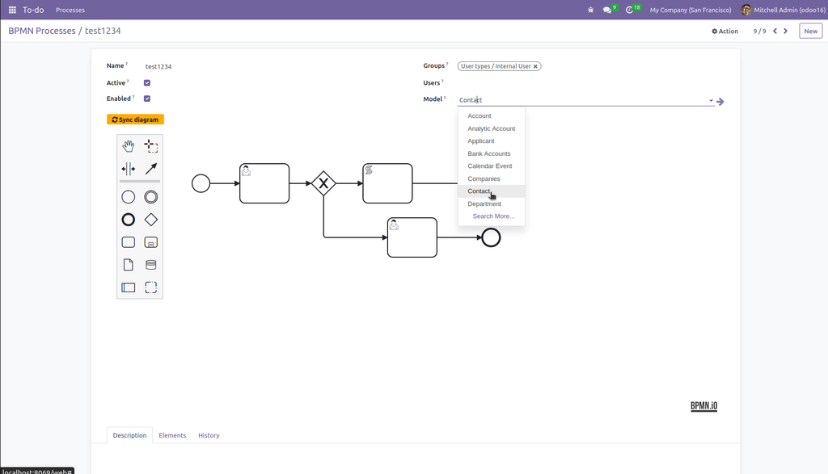Switch to the Elements tab
This screenshot has height=474, width=828.
172,435
